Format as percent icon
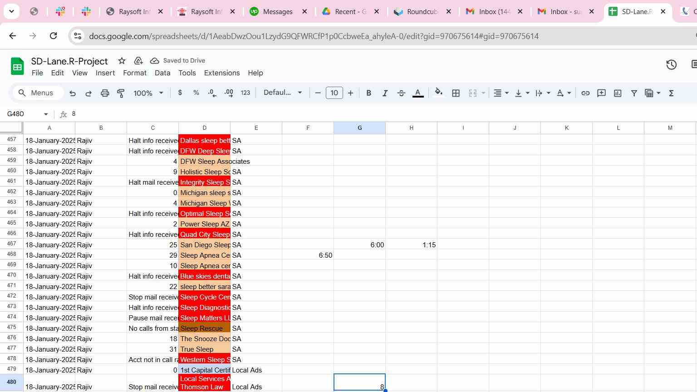697x392 pixels. click(x=196, y=93)
